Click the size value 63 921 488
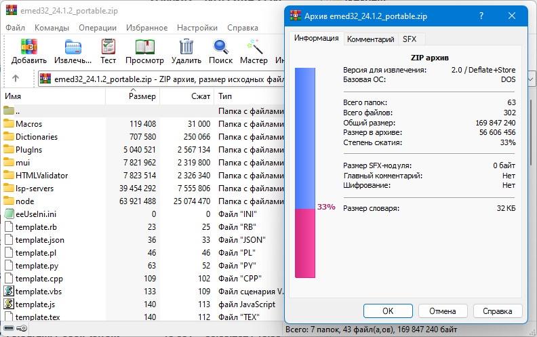 [x=138, y=201]
